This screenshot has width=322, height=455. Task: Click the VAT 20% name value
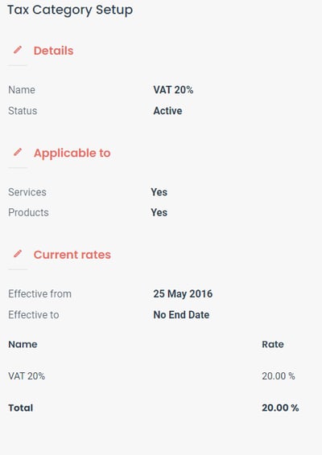[x=173, y=90]
